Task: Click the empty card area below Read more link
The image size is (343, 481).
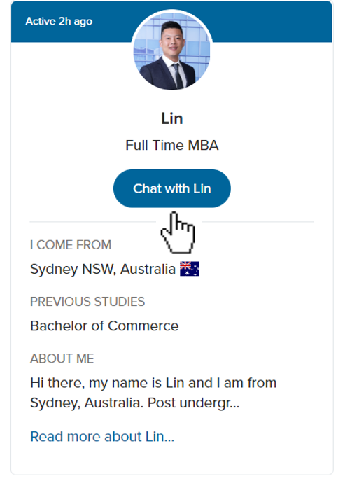Action: coord(171,459)
